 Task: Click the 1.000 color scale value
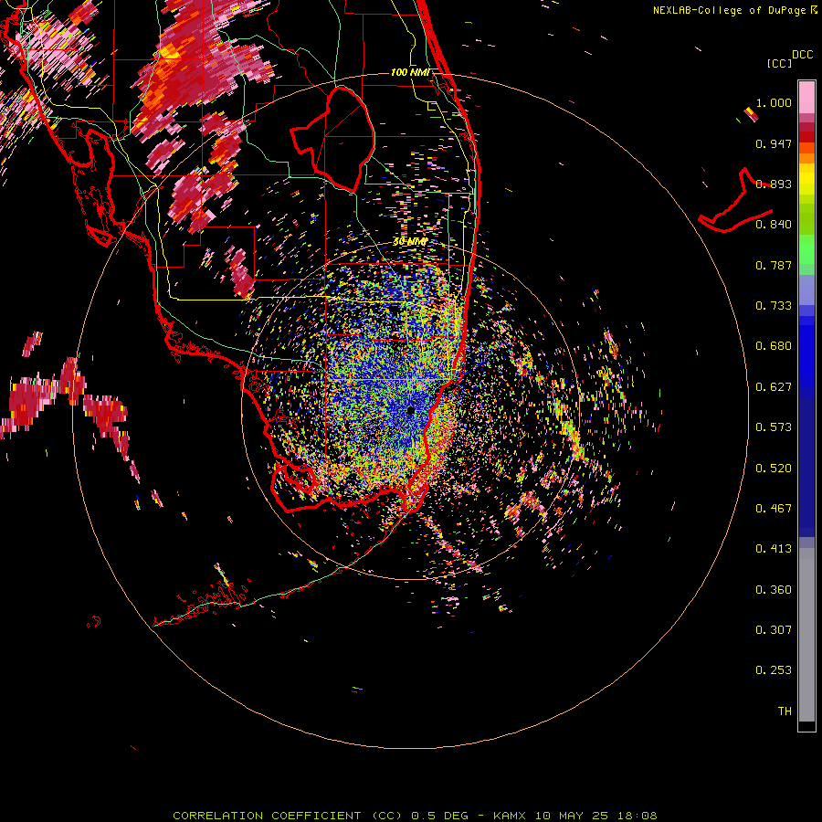click(x=774, y=102)
